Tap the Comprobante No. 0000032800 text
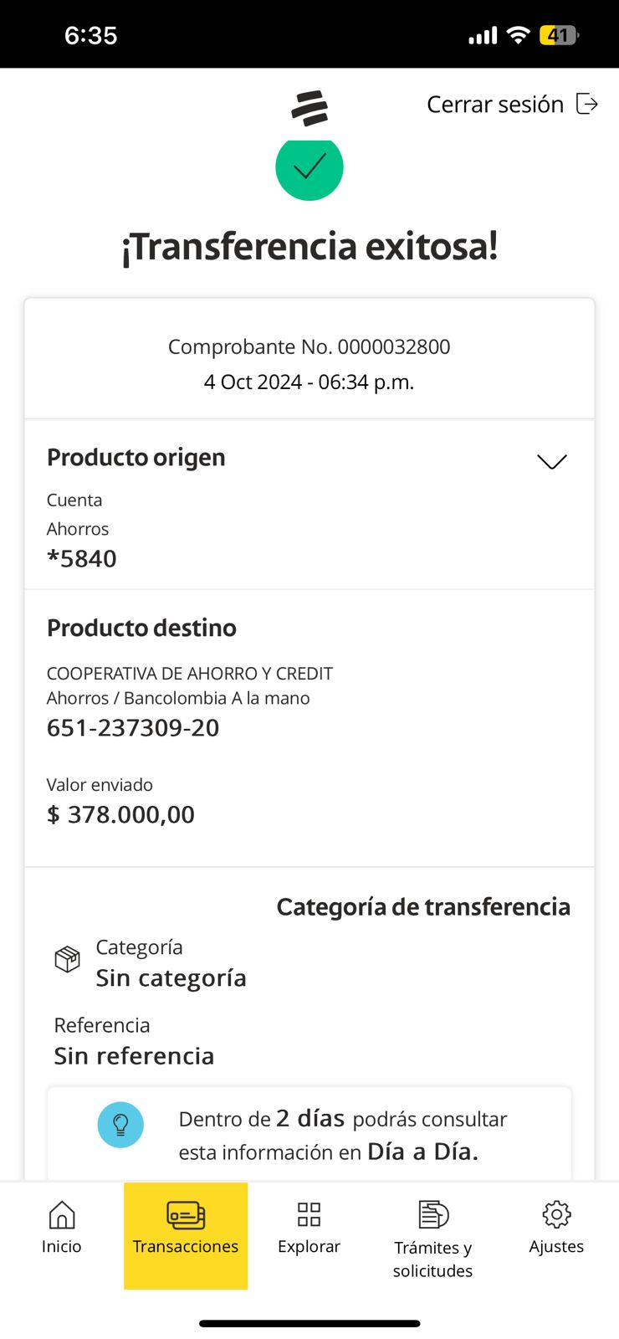 coord(309,347)
